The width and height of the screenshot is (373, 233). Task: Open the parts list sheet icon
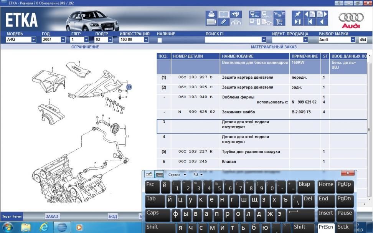pyautogui.click(x=211, y=22)
